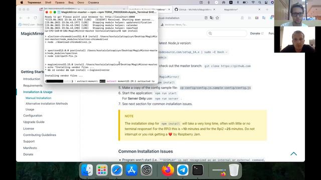Click the MagicMirror site title
The height and width of the screenshot is (180, 321).
32,33
